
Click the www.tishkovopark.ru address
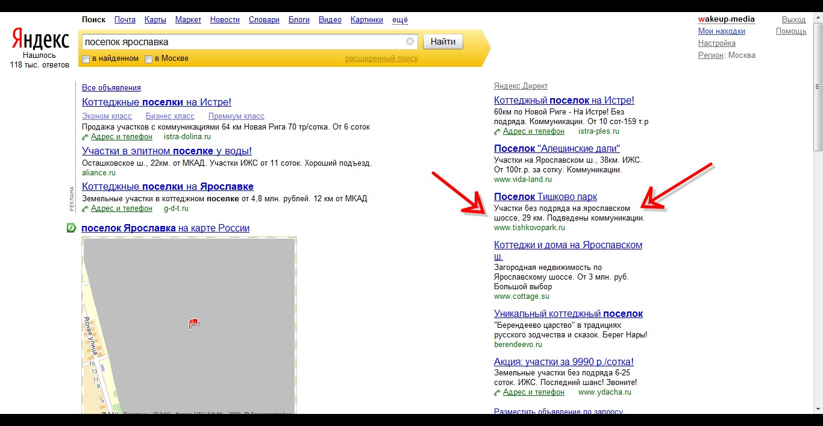pyautogui.click(x=530, y=228)
